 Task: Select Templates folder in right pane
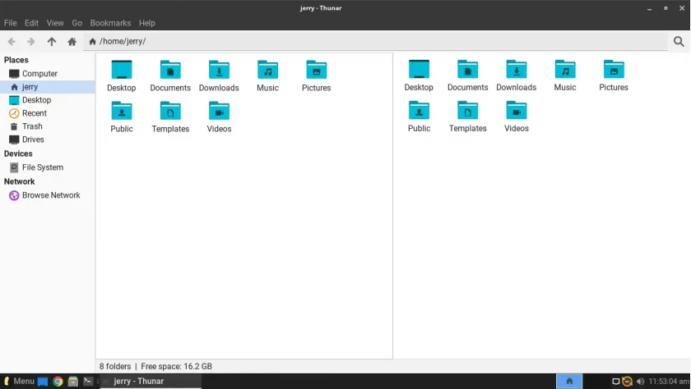point(467,117)
